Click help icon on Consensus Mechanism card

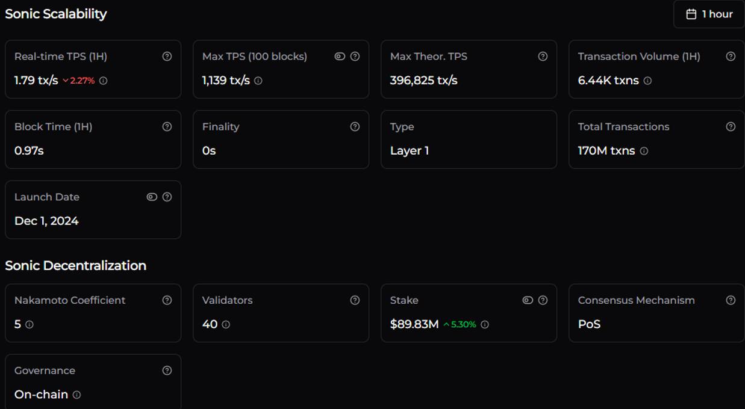pos(731,301)
